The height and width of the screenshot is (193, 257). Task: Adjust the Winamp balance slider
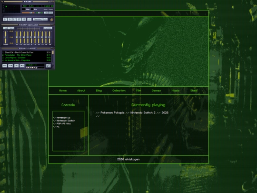click(40, 13)
